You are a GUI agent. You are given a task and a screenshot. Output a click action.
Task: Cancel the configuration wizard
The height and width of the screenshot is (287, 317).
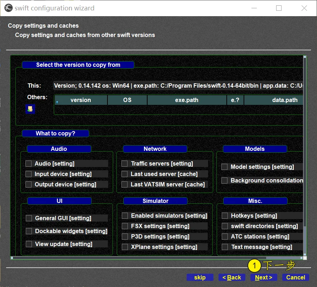tap(296, 277)
